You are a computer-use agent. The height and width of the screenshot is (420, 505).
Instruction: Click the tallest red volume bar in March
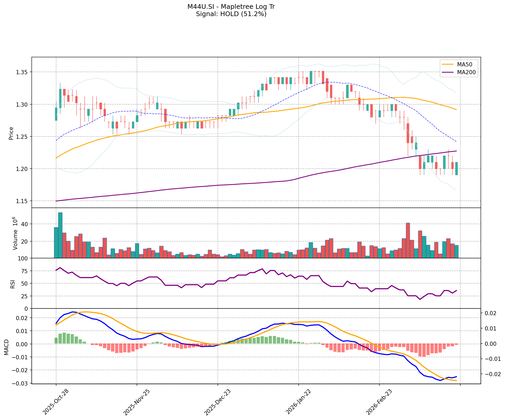coord(408,240)
